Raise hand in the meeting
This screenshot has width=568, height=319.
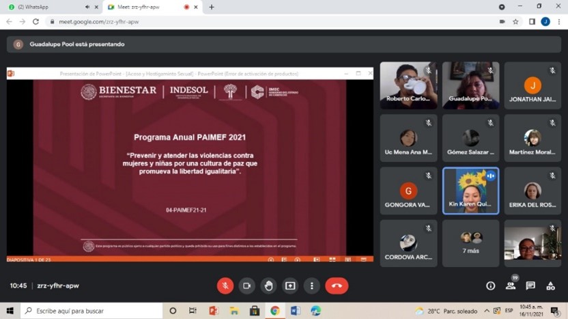pos(268,286)
